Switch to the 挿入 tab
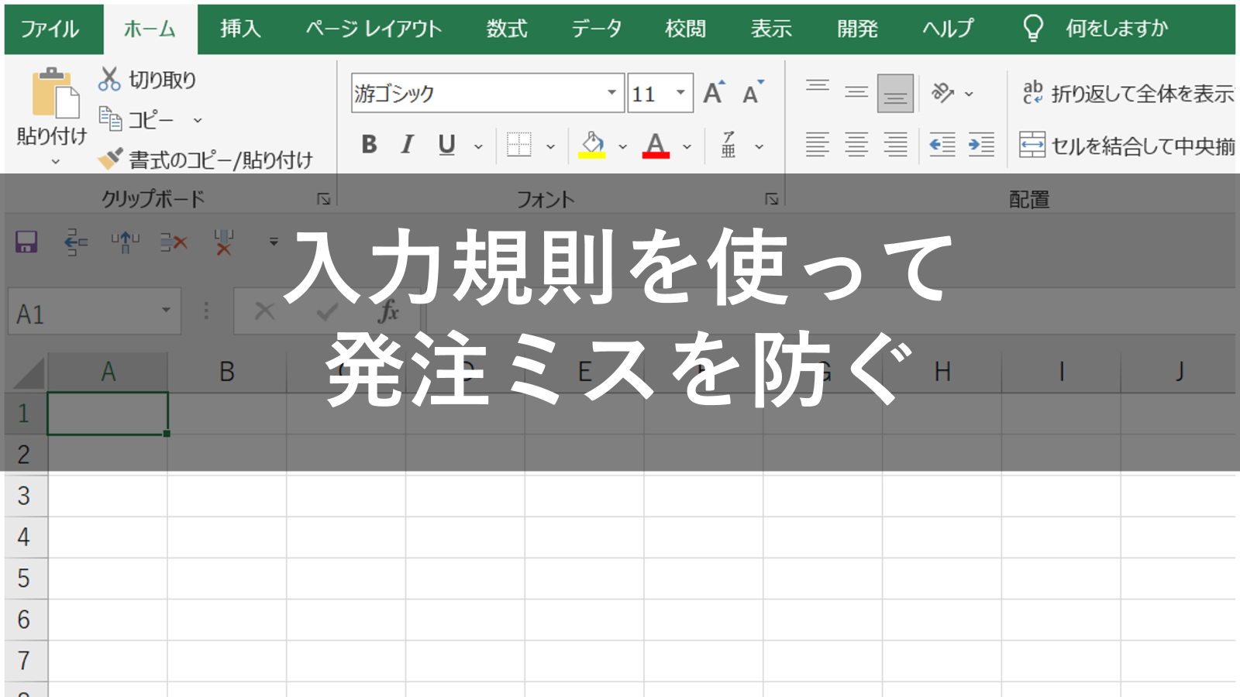 240,29
